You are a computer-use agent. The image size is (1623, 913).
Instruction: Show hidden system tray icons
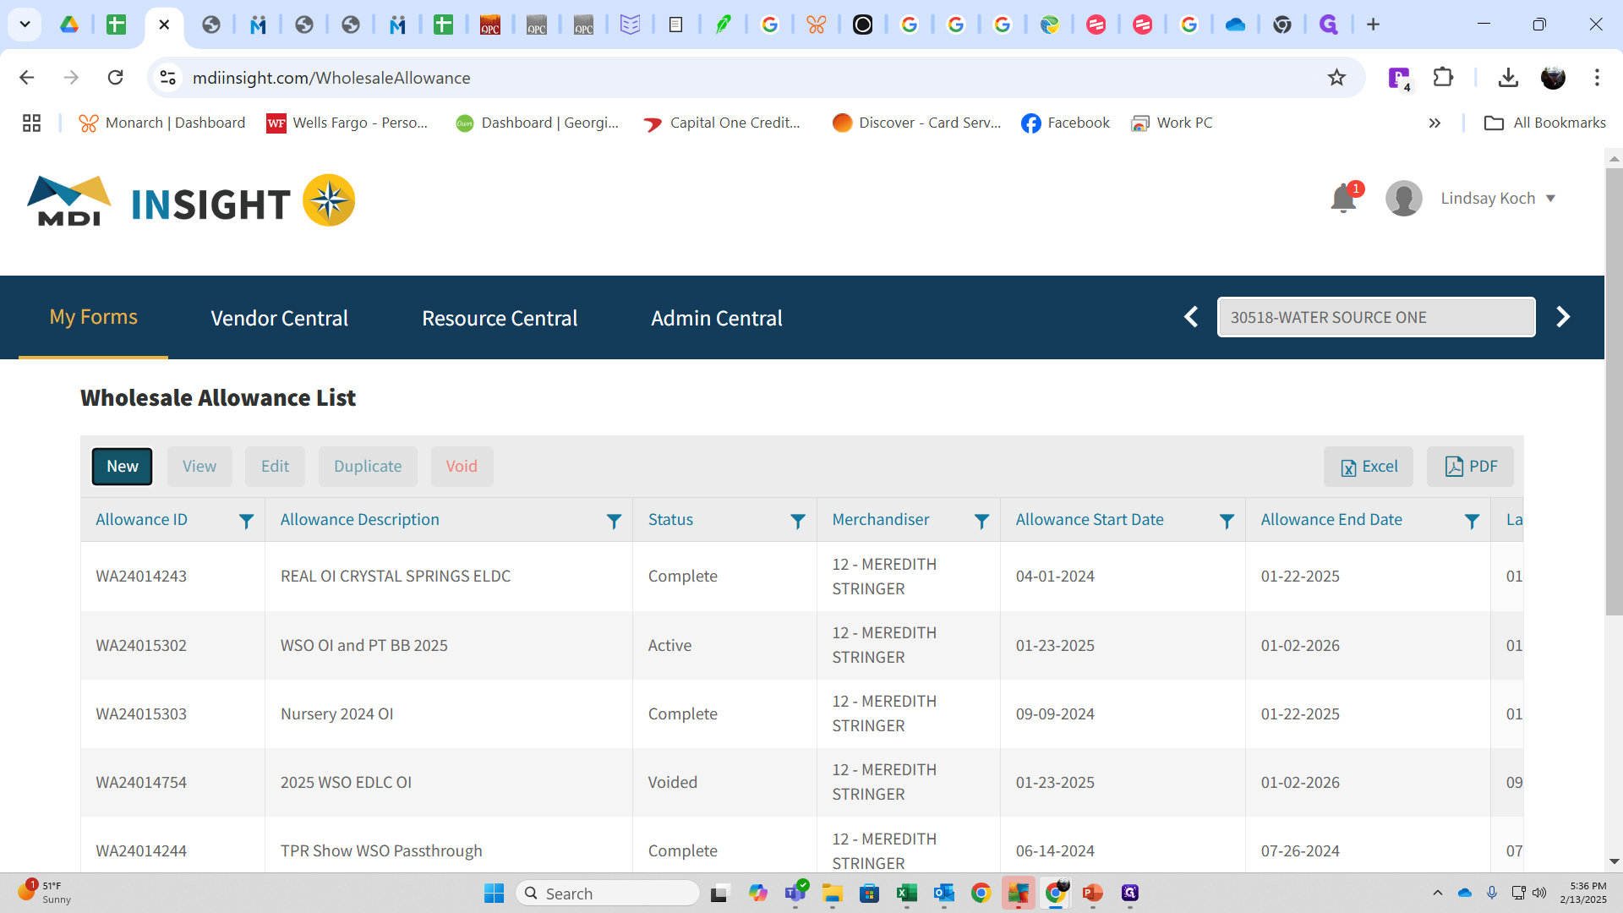(x=1437, y=893)
